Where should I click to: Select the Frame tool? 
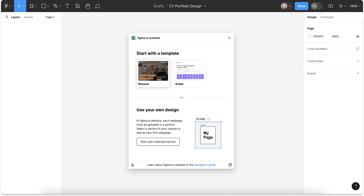[32, 6]
